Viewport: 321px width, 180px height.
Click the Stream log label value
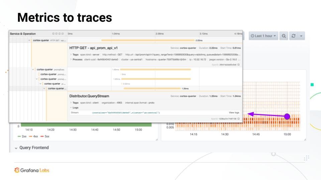pos(126,113)
